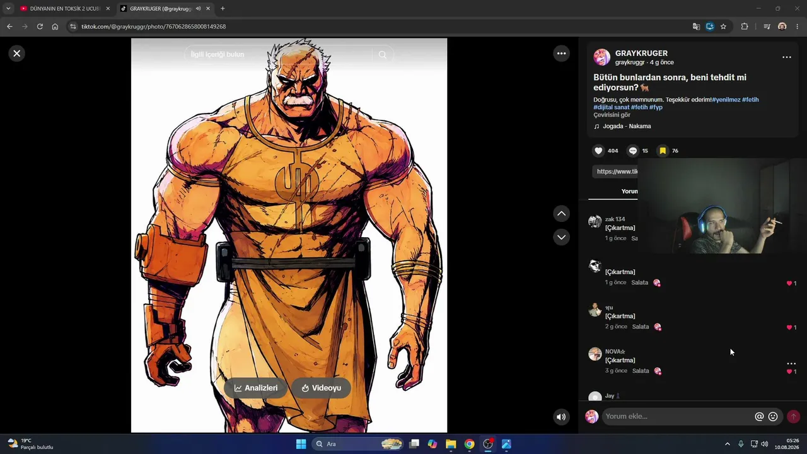Image resolution: width=807 pixels, height=454 pixels.
Task: Mute the post sound with speaker button
Action: pos(561,417)
